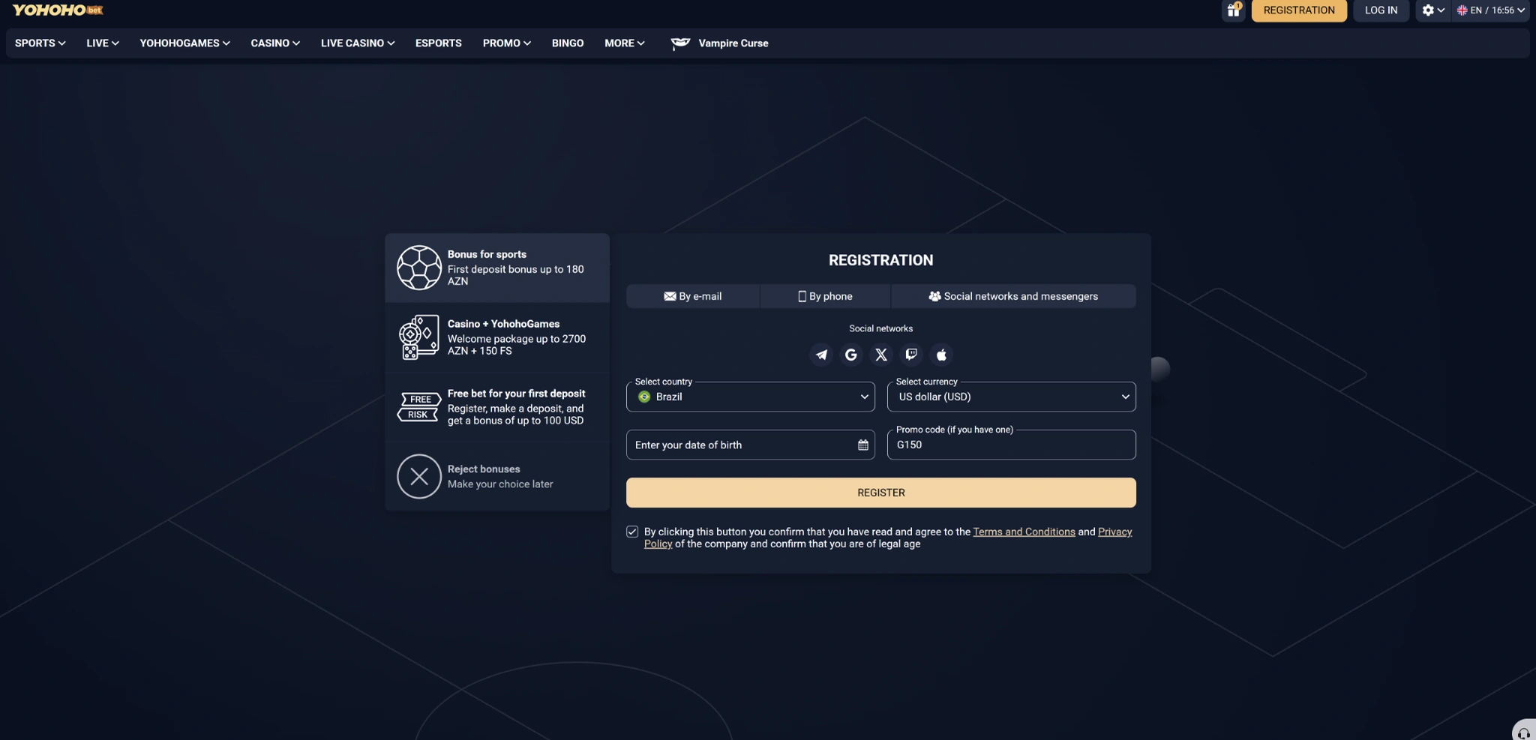
Task: Open the gift bonuses icon
Action: (x=1233, y=10)
